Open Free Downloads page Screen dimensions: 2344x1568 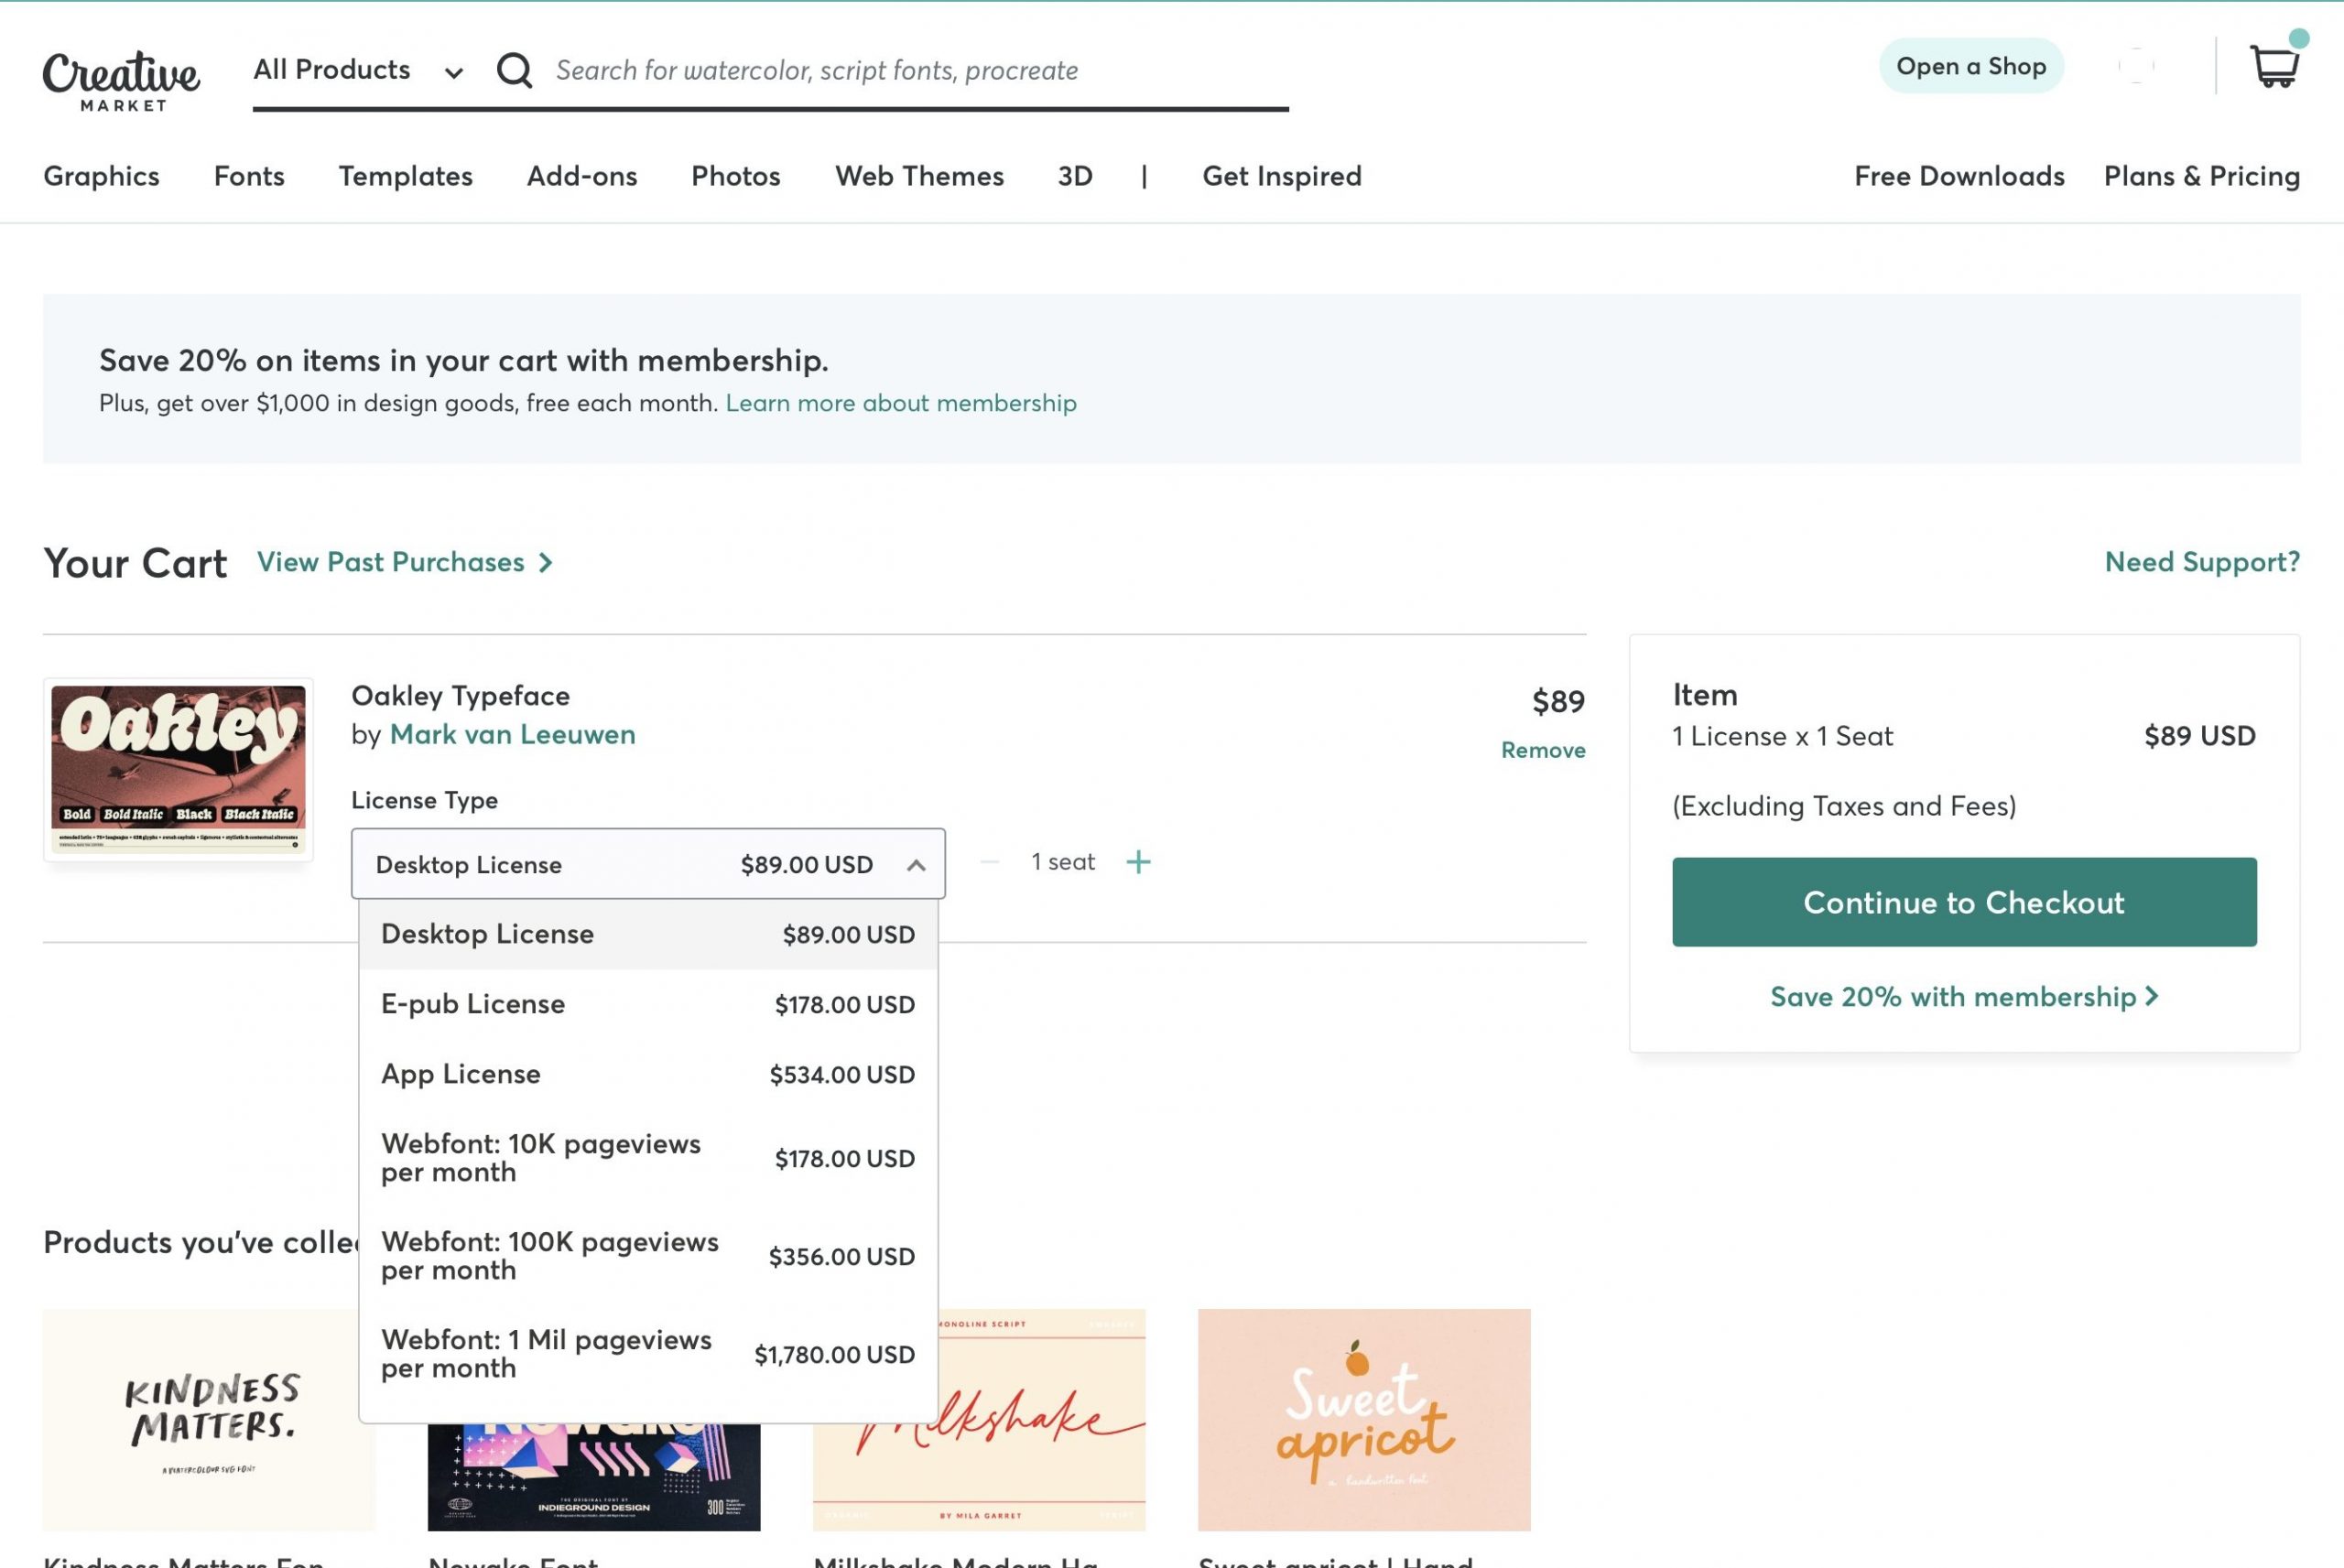[x=1959, y=176]
